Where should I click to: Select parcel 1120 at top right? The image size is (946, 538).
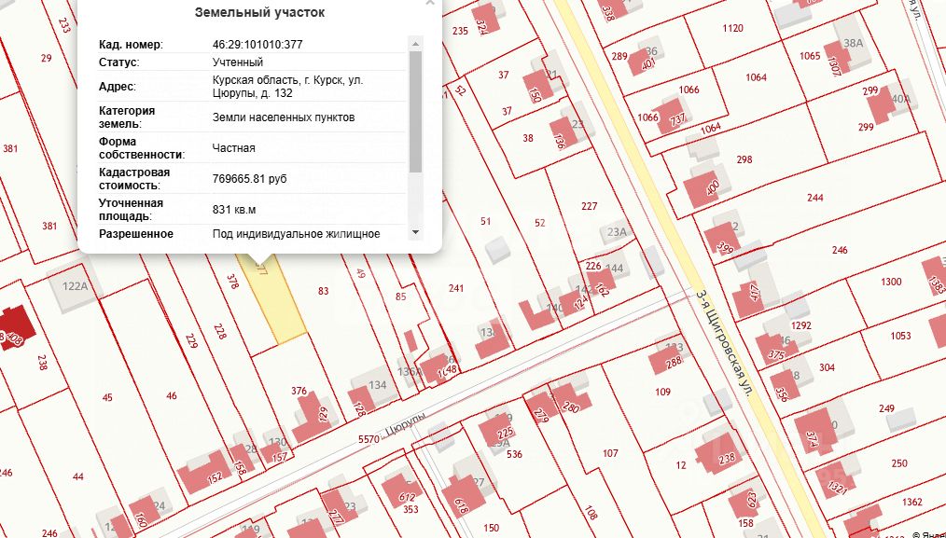(732, 28)
